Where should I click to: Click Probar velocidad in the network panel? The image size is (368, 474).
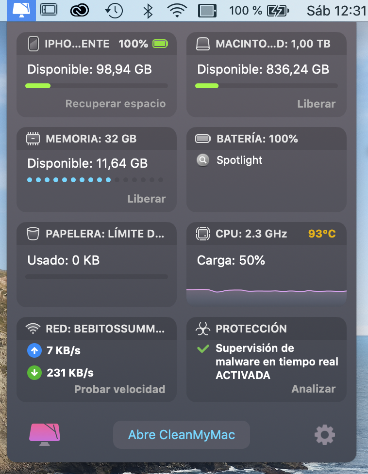tap(119, 389)
